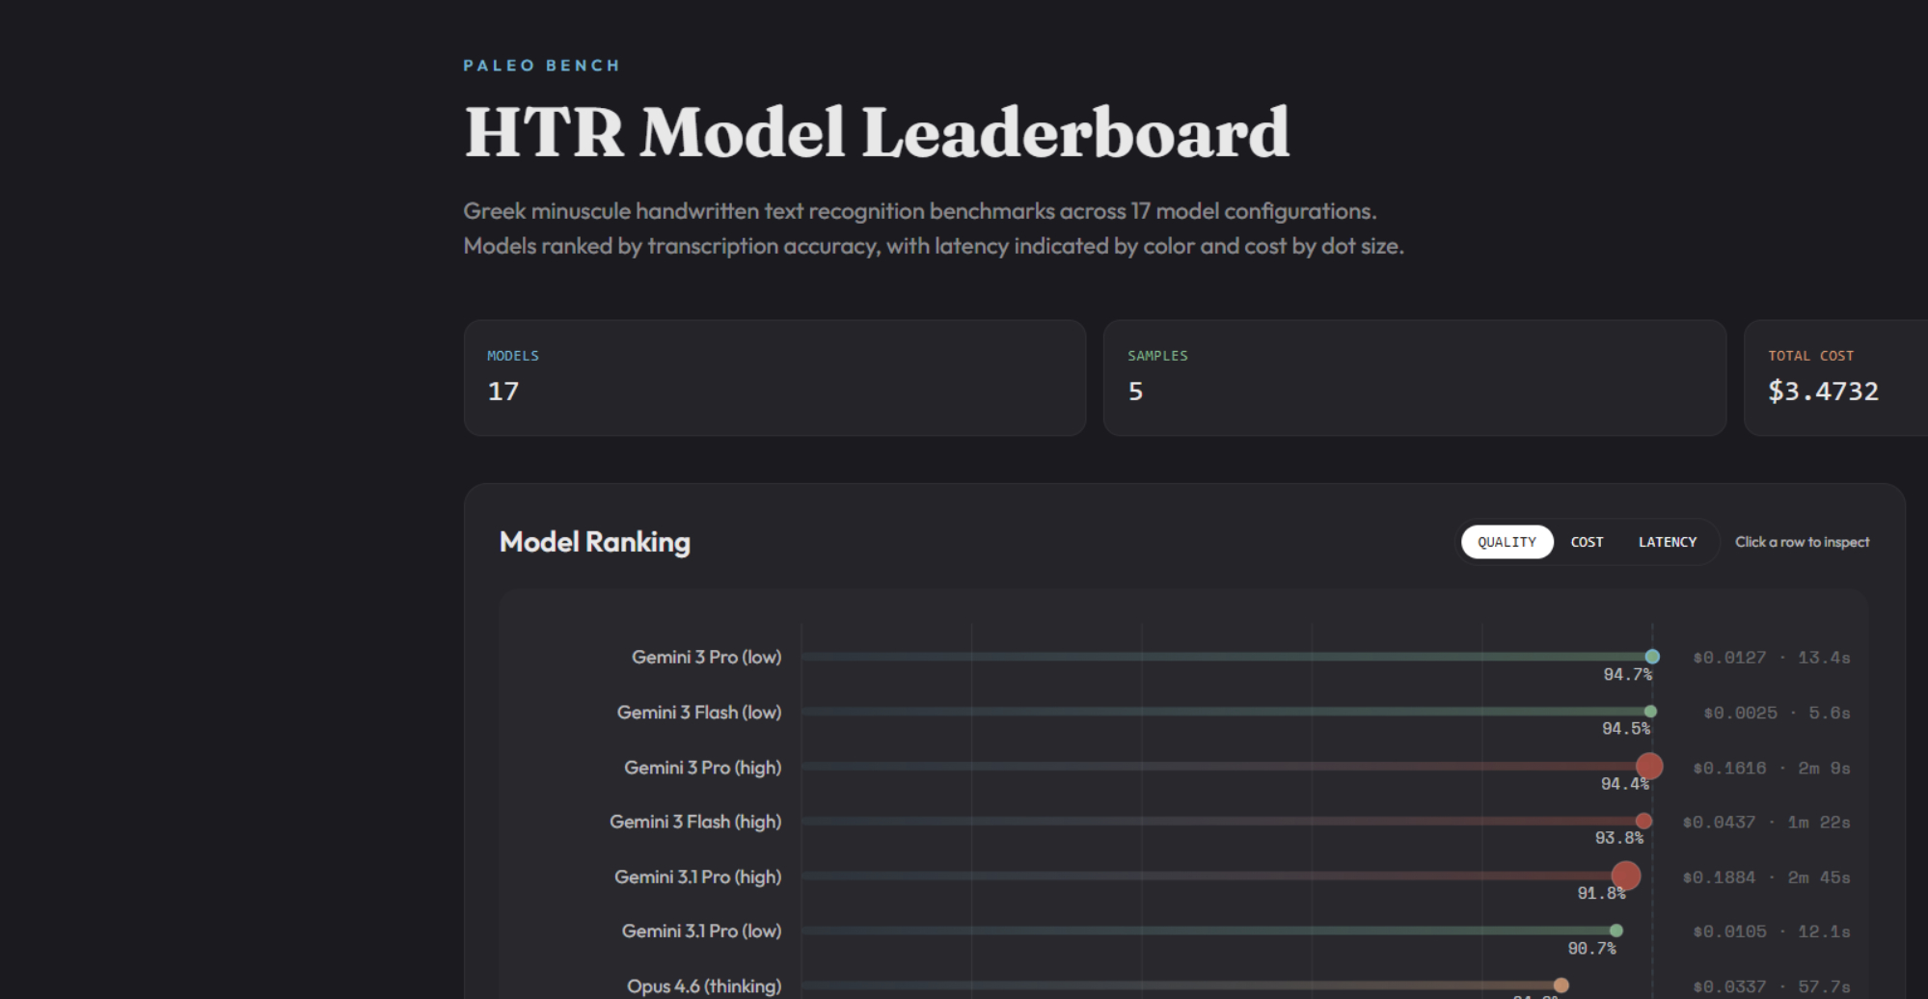Click the Gemini 3 Pro (low) row label
This screenshot has height=999, width=1928.
[706, 657]
